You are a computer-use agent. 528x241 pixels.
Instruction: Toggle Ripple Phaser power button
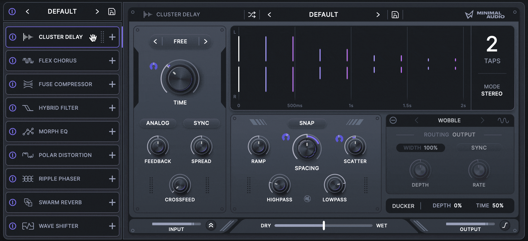13,179
